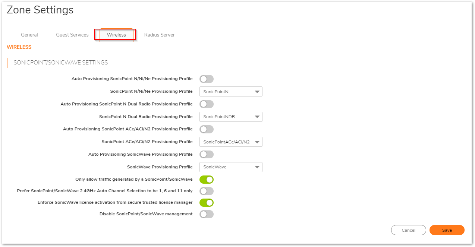This screenshot has height=247, width=475.
Task: Expand the SonicWave provisioning profile dropdown
Action: click(230, 167)
